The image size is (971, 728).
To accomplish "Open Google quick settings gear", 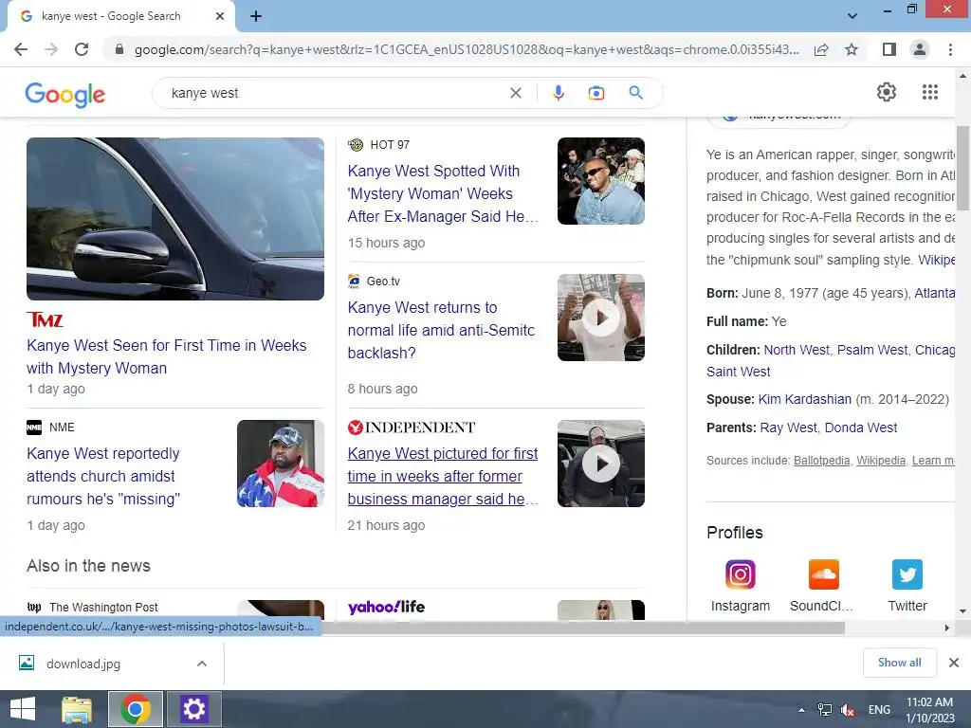I will click(x=887, y=92).
